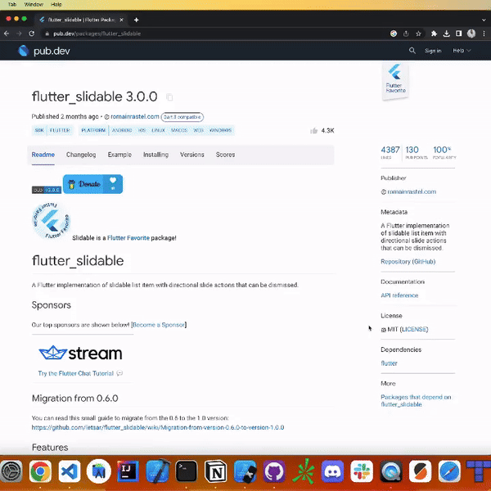
Task: Click the Flutter Favorite badge in the sidebar
Action: point(396,81)
